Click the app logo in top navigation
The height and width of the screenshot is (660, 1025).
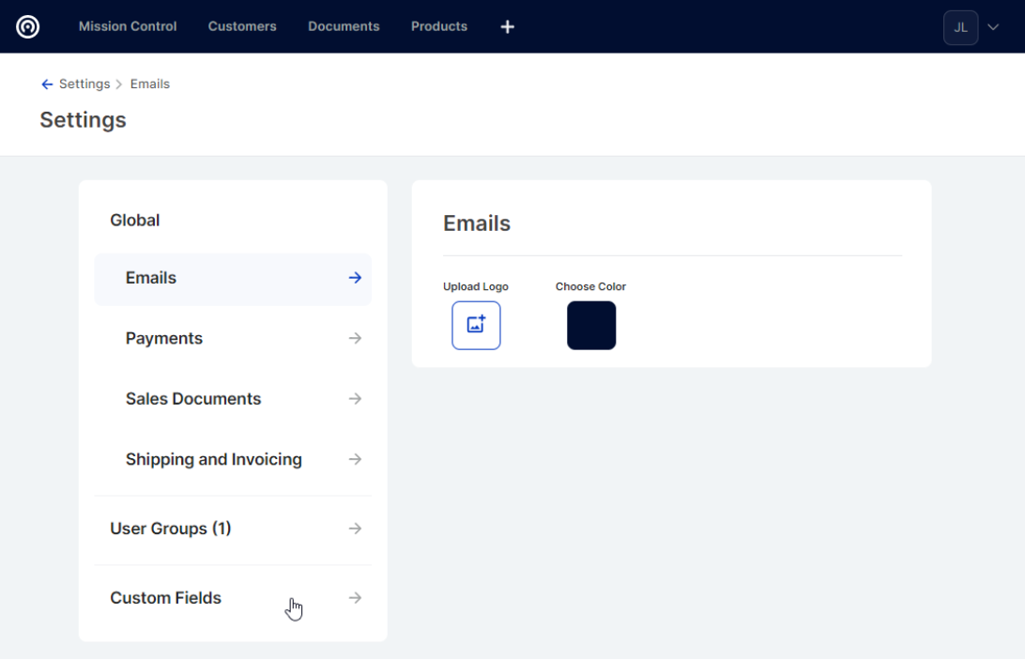[x=28, y=27]
